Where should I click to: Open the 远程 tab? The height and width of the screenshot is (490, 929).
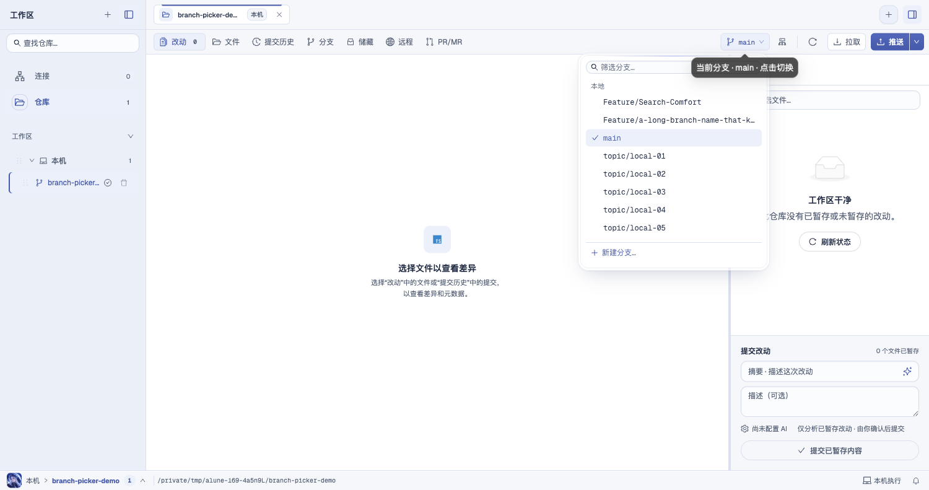click(x=399, y=42)
